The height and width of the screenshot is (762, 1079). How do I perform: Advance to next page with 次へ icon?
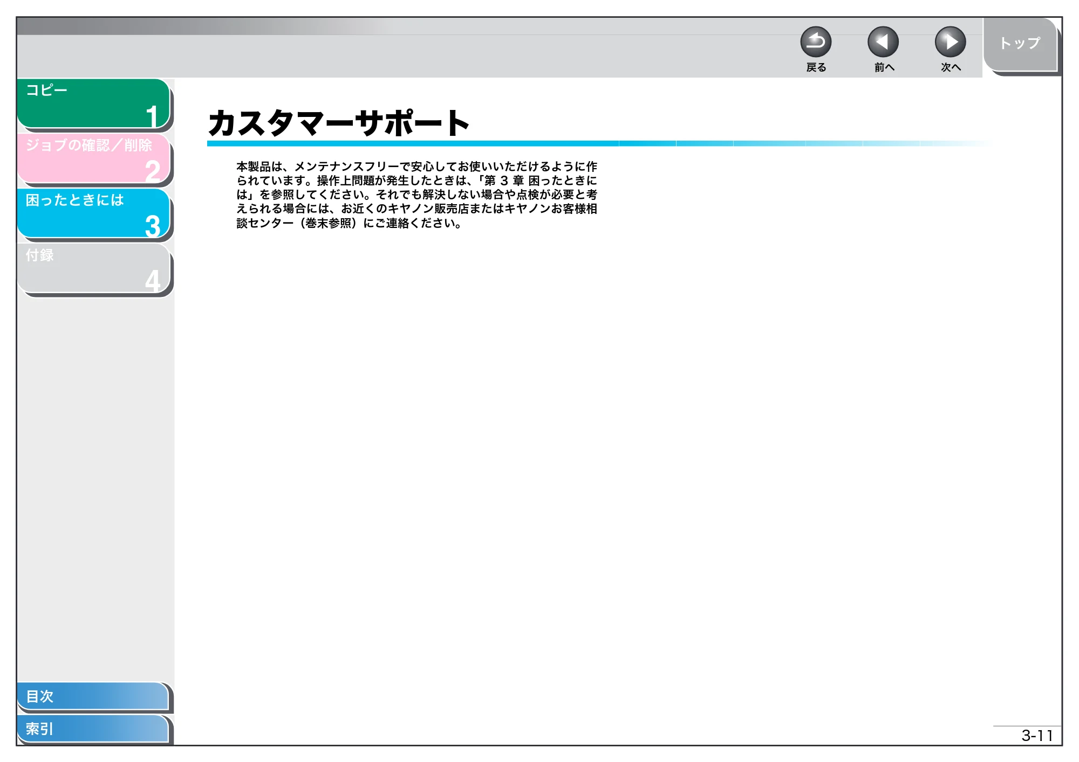[951, 42]
